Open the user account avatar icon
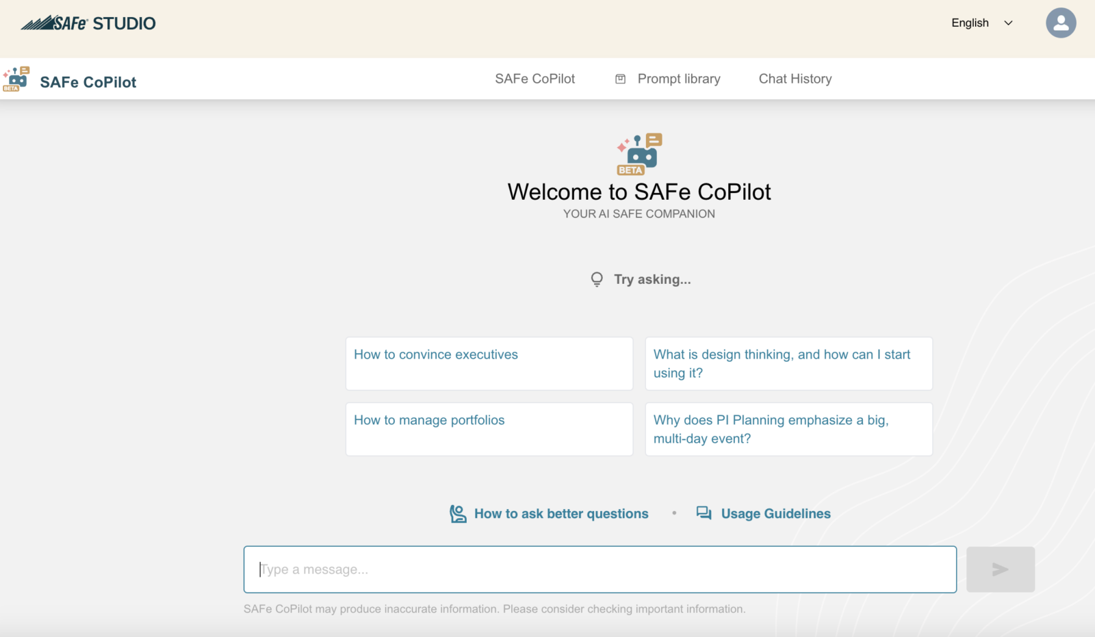Image resolution: width=1095 pixels, height=637 pixels. [1061, 23]
